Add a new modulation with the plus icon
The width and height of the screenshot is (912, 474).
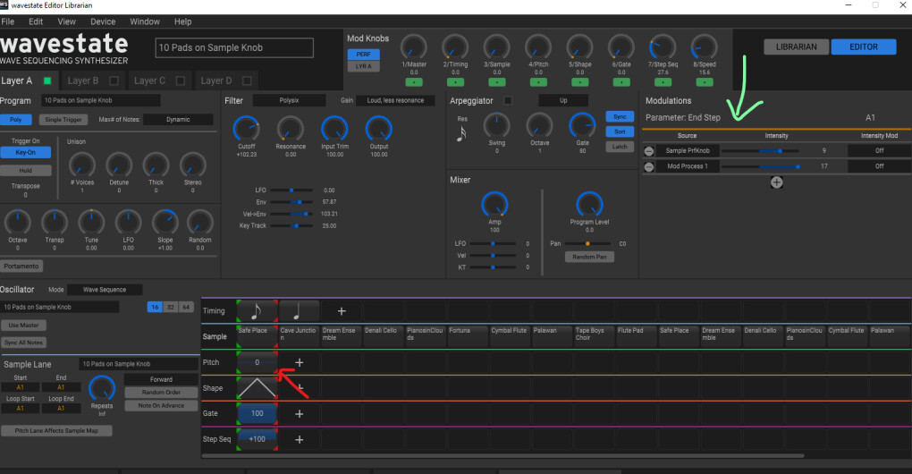pos(776,182)
